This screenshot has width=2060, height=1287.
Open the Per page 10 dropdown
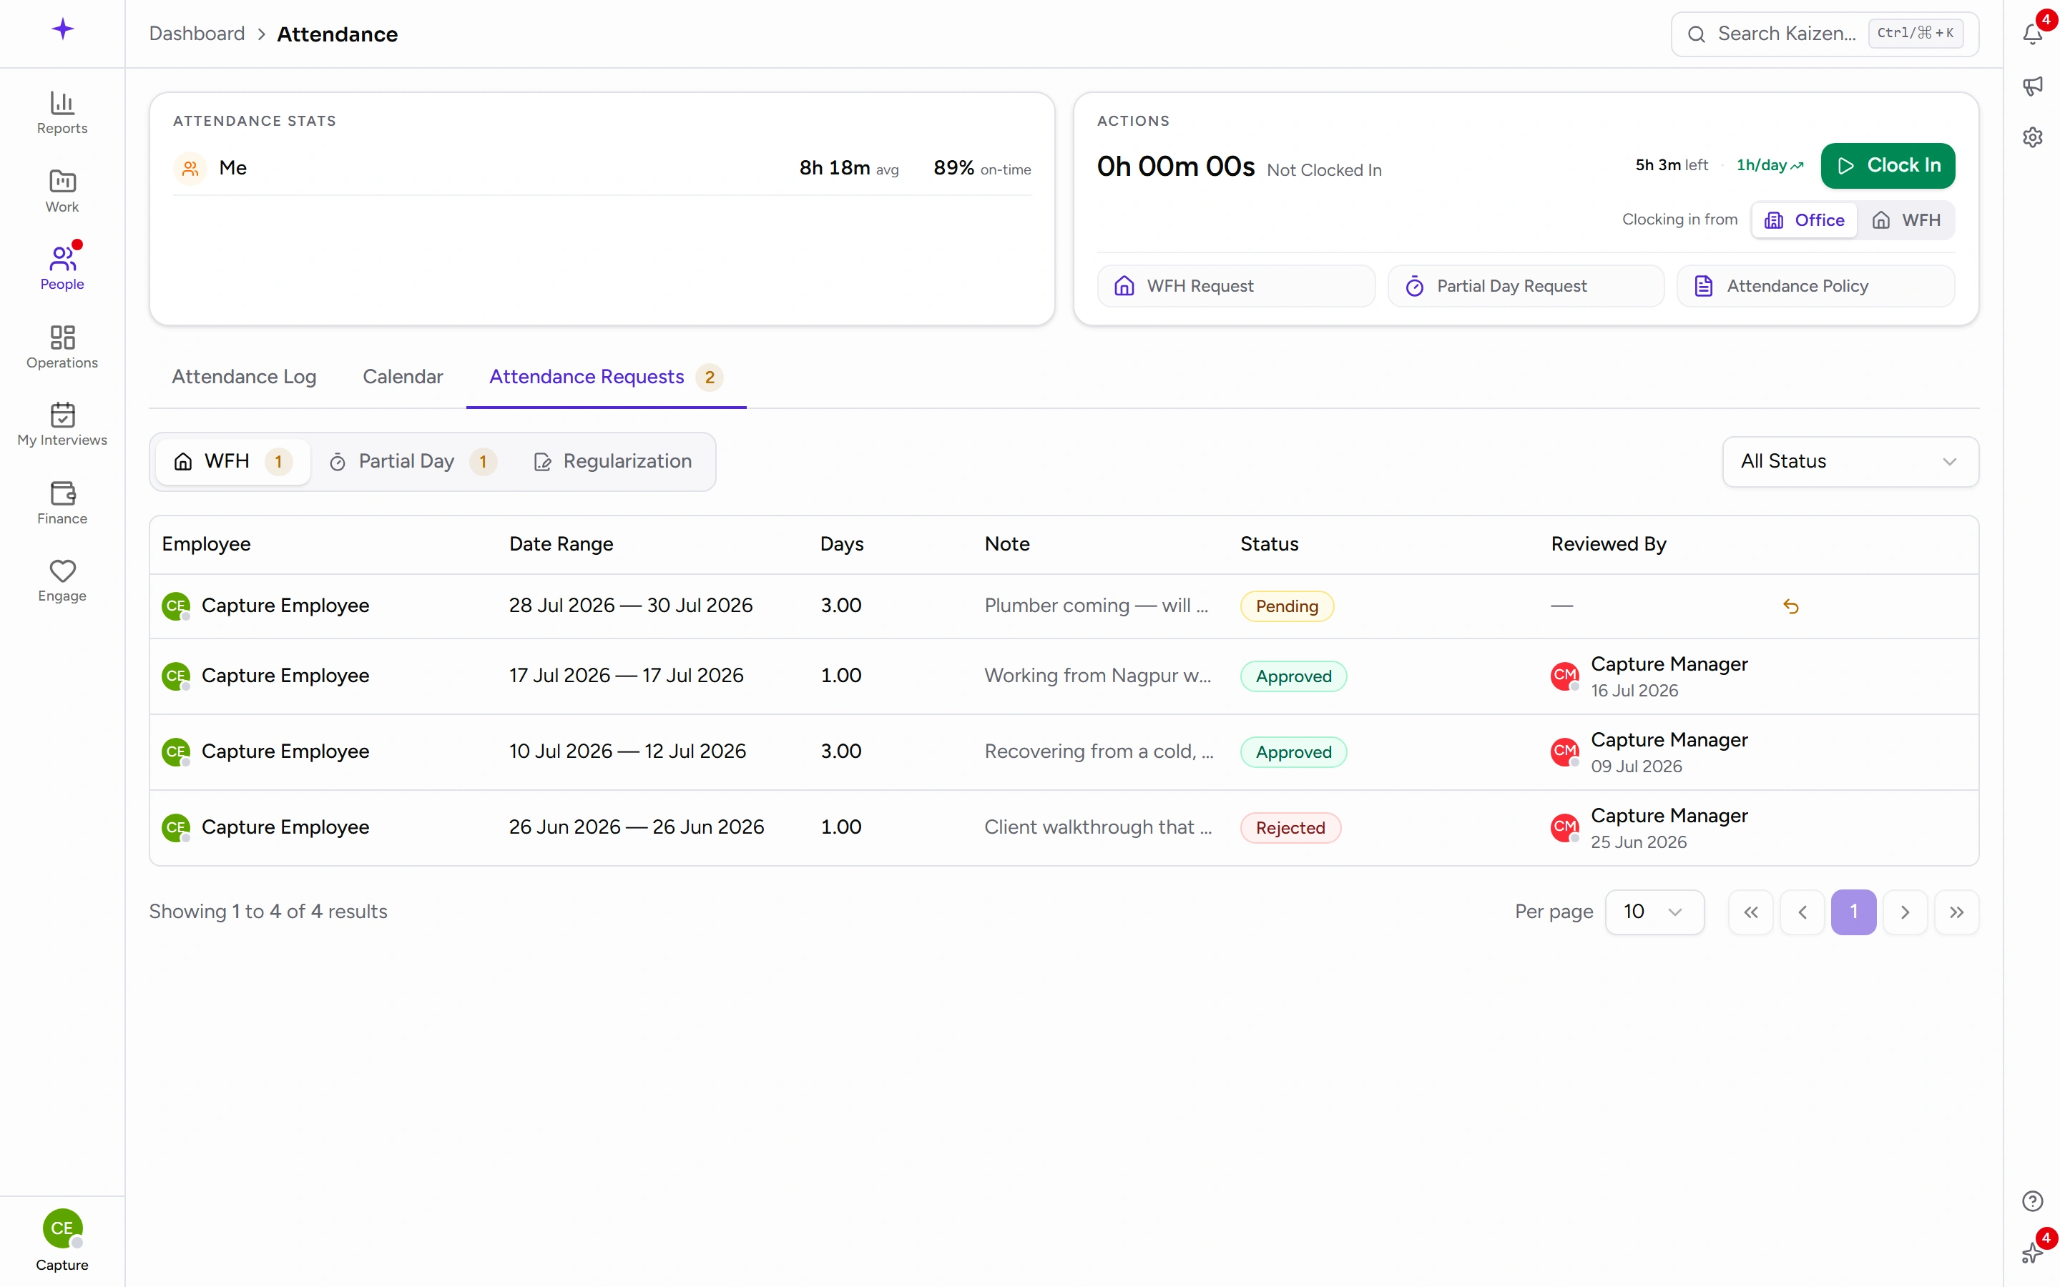(x=1654, y=912)
